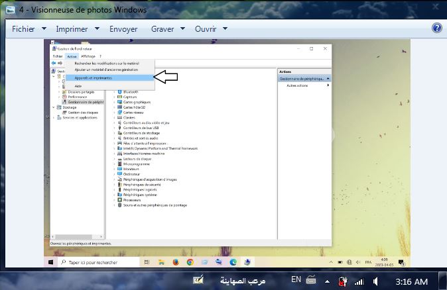This screenshot has width=447, height=290.
Task: Click pictured File Explorer taskbar icon
Action: [161, 262]
